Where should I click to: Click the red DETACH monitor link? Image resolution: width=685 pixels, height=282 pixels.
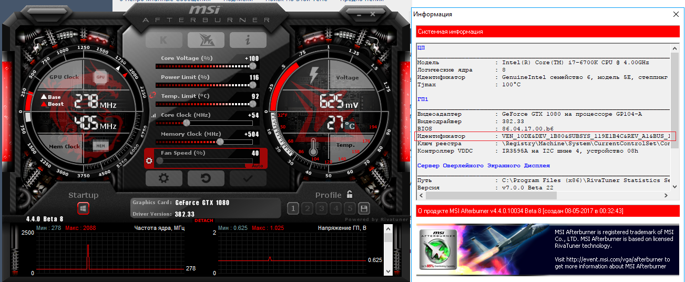point(204,220)
